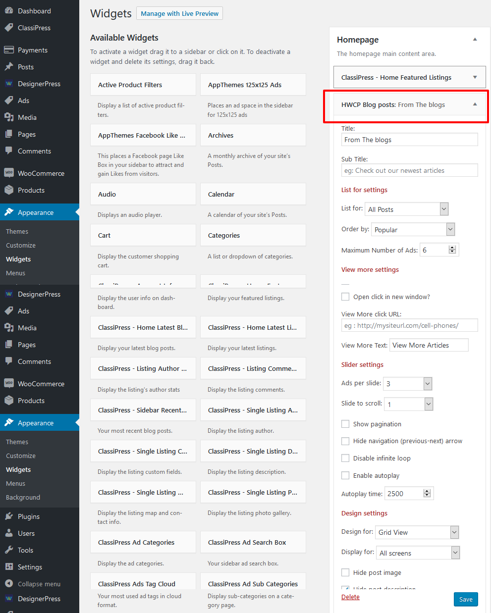Screen dimensions: 491x613
Task: Select ClassiPress Ad Categories widget
Action: (143, 542)
